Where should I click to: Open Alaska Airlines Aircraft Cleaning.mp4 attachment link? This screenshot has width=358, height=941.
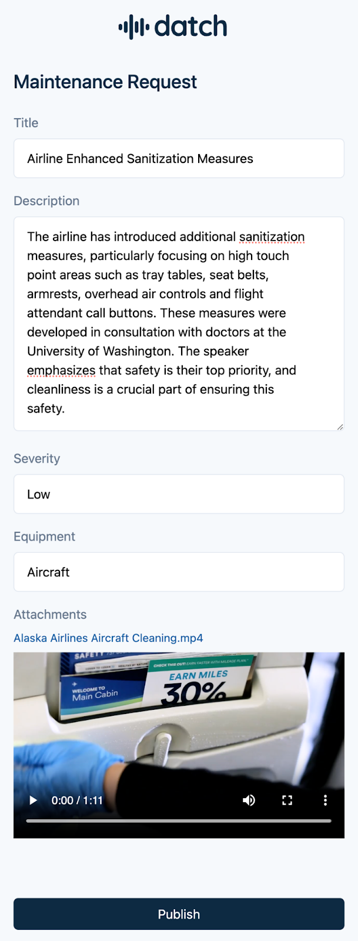[108, 638]
